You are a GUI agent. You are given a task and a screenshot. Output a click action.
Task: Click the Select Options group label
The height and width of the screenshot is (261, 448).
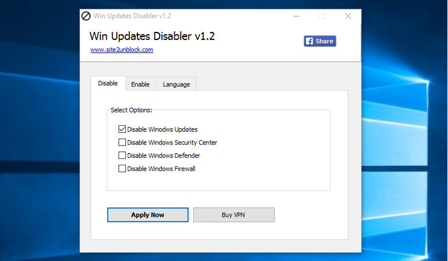click(x=131, y=110)
